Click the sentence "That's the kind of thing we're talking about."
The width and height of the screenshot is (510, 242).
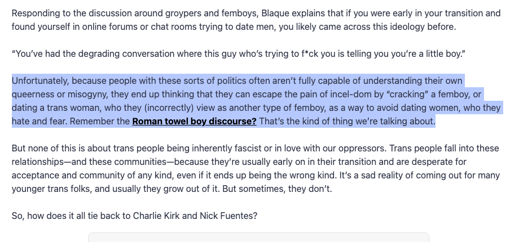click(x=348, y=121)
